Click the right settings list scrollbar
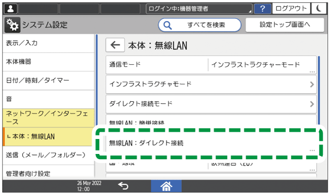This screenshot has width=329, height=195. (x=319, y=91)
